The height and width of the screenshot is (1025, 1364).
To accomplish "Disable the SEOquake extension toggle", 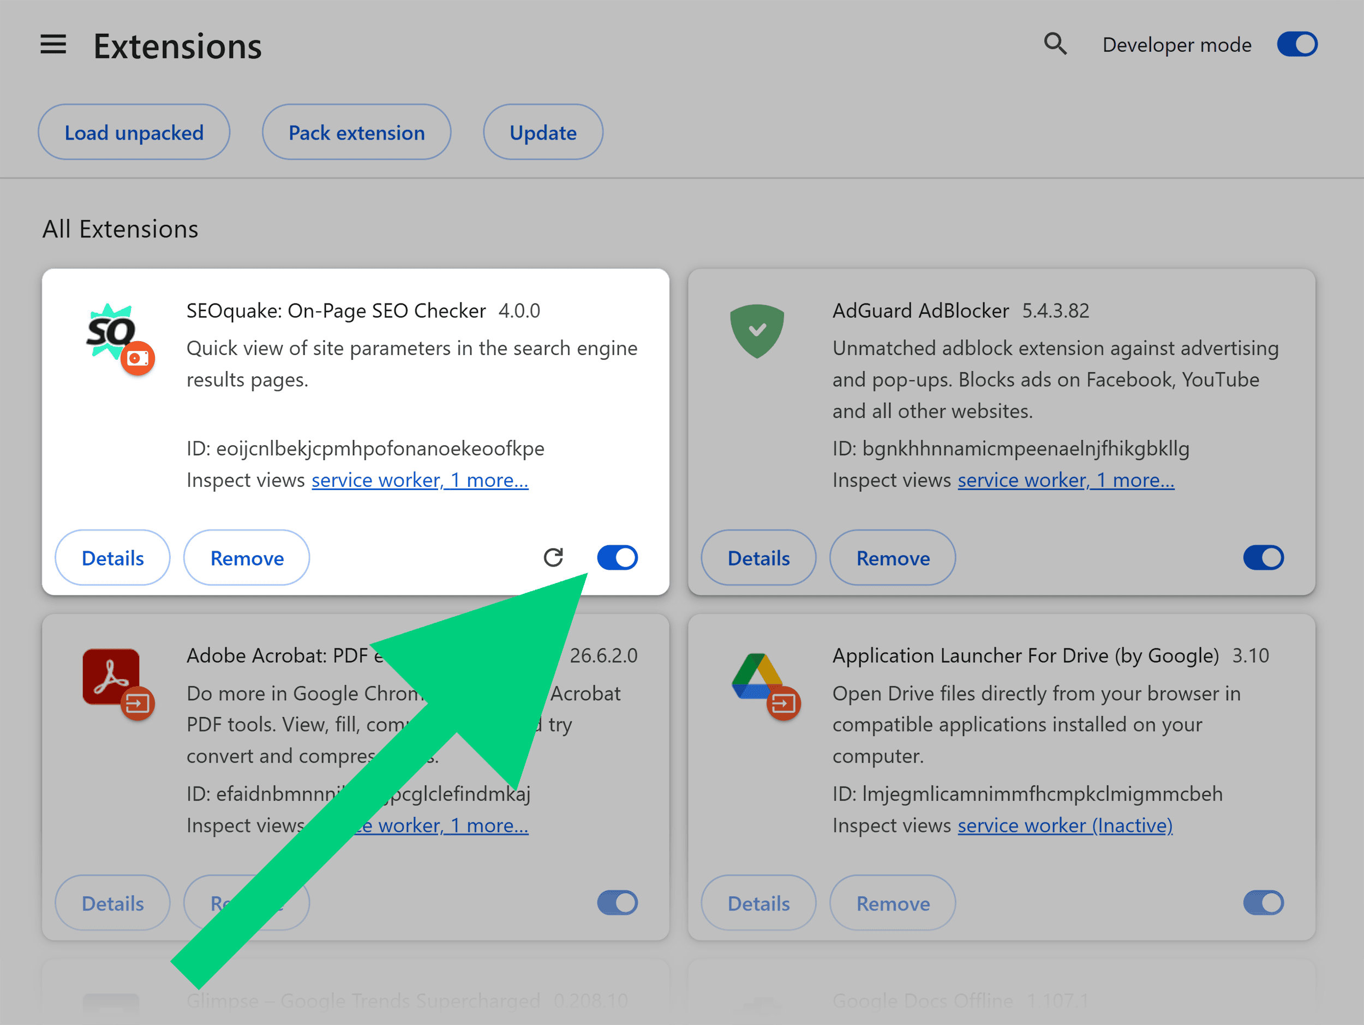I will click(x=617, y=557).
